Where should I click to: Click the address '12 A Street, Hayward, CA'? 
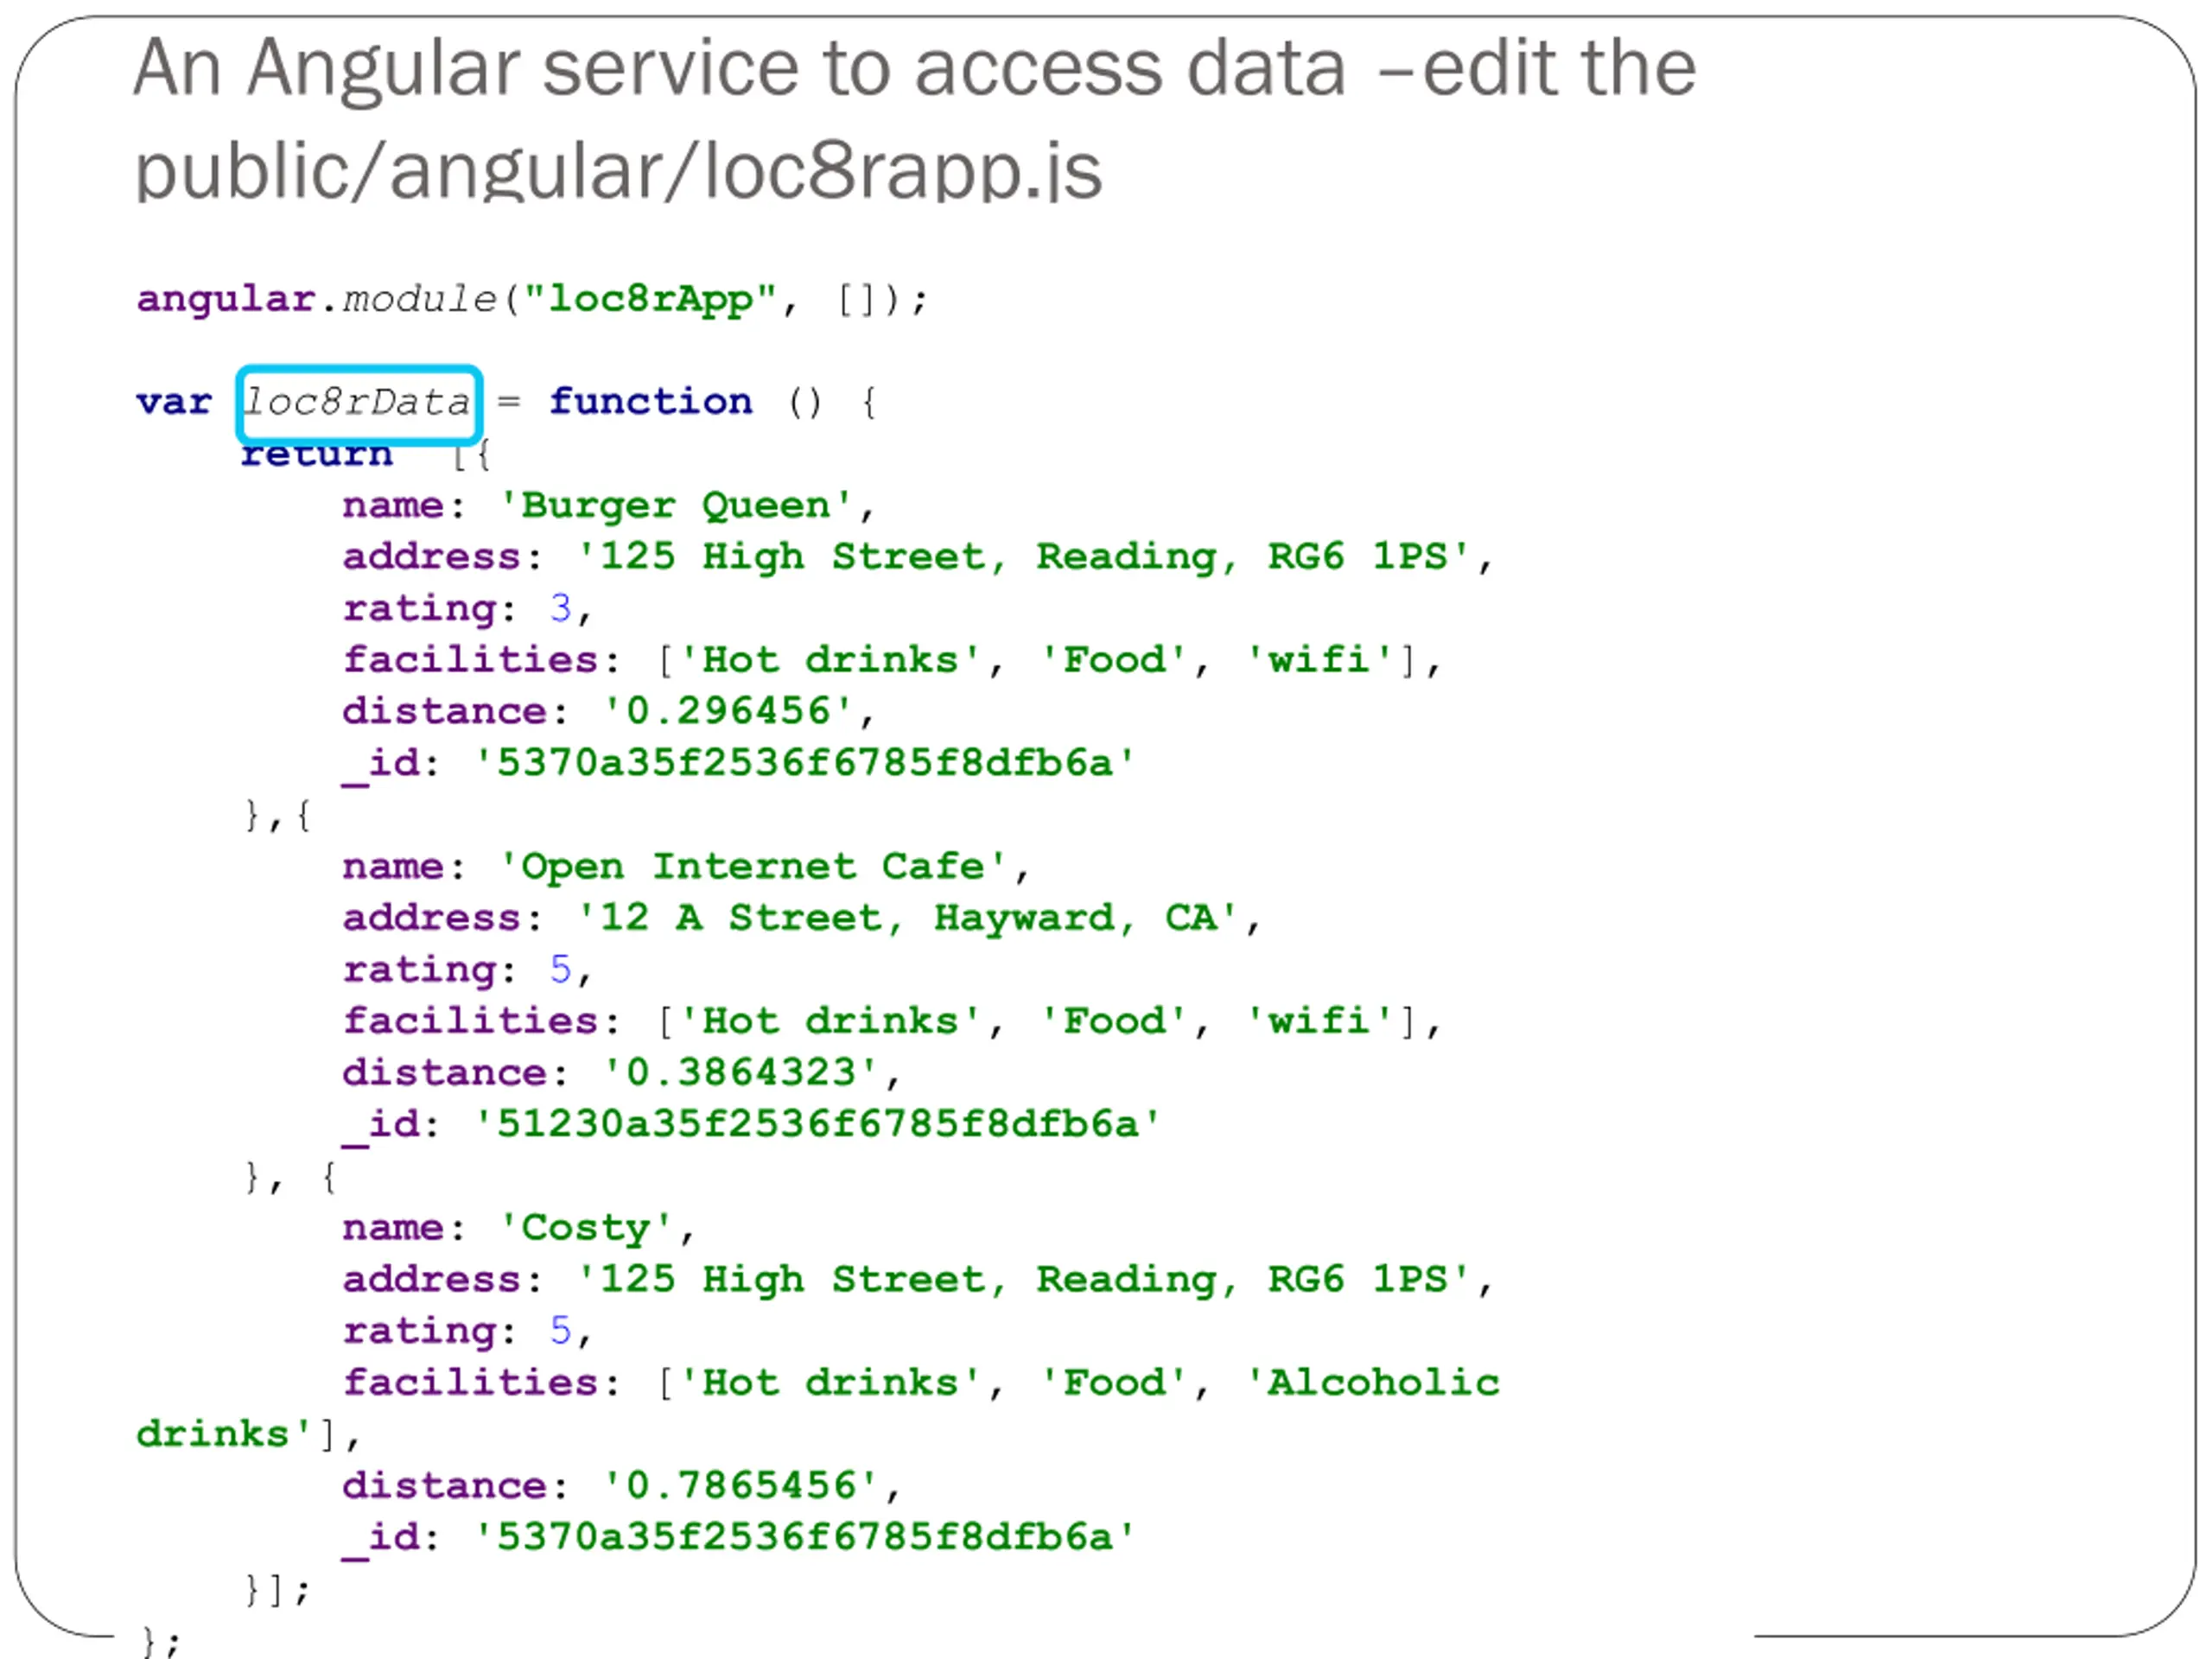click(908, 918)
